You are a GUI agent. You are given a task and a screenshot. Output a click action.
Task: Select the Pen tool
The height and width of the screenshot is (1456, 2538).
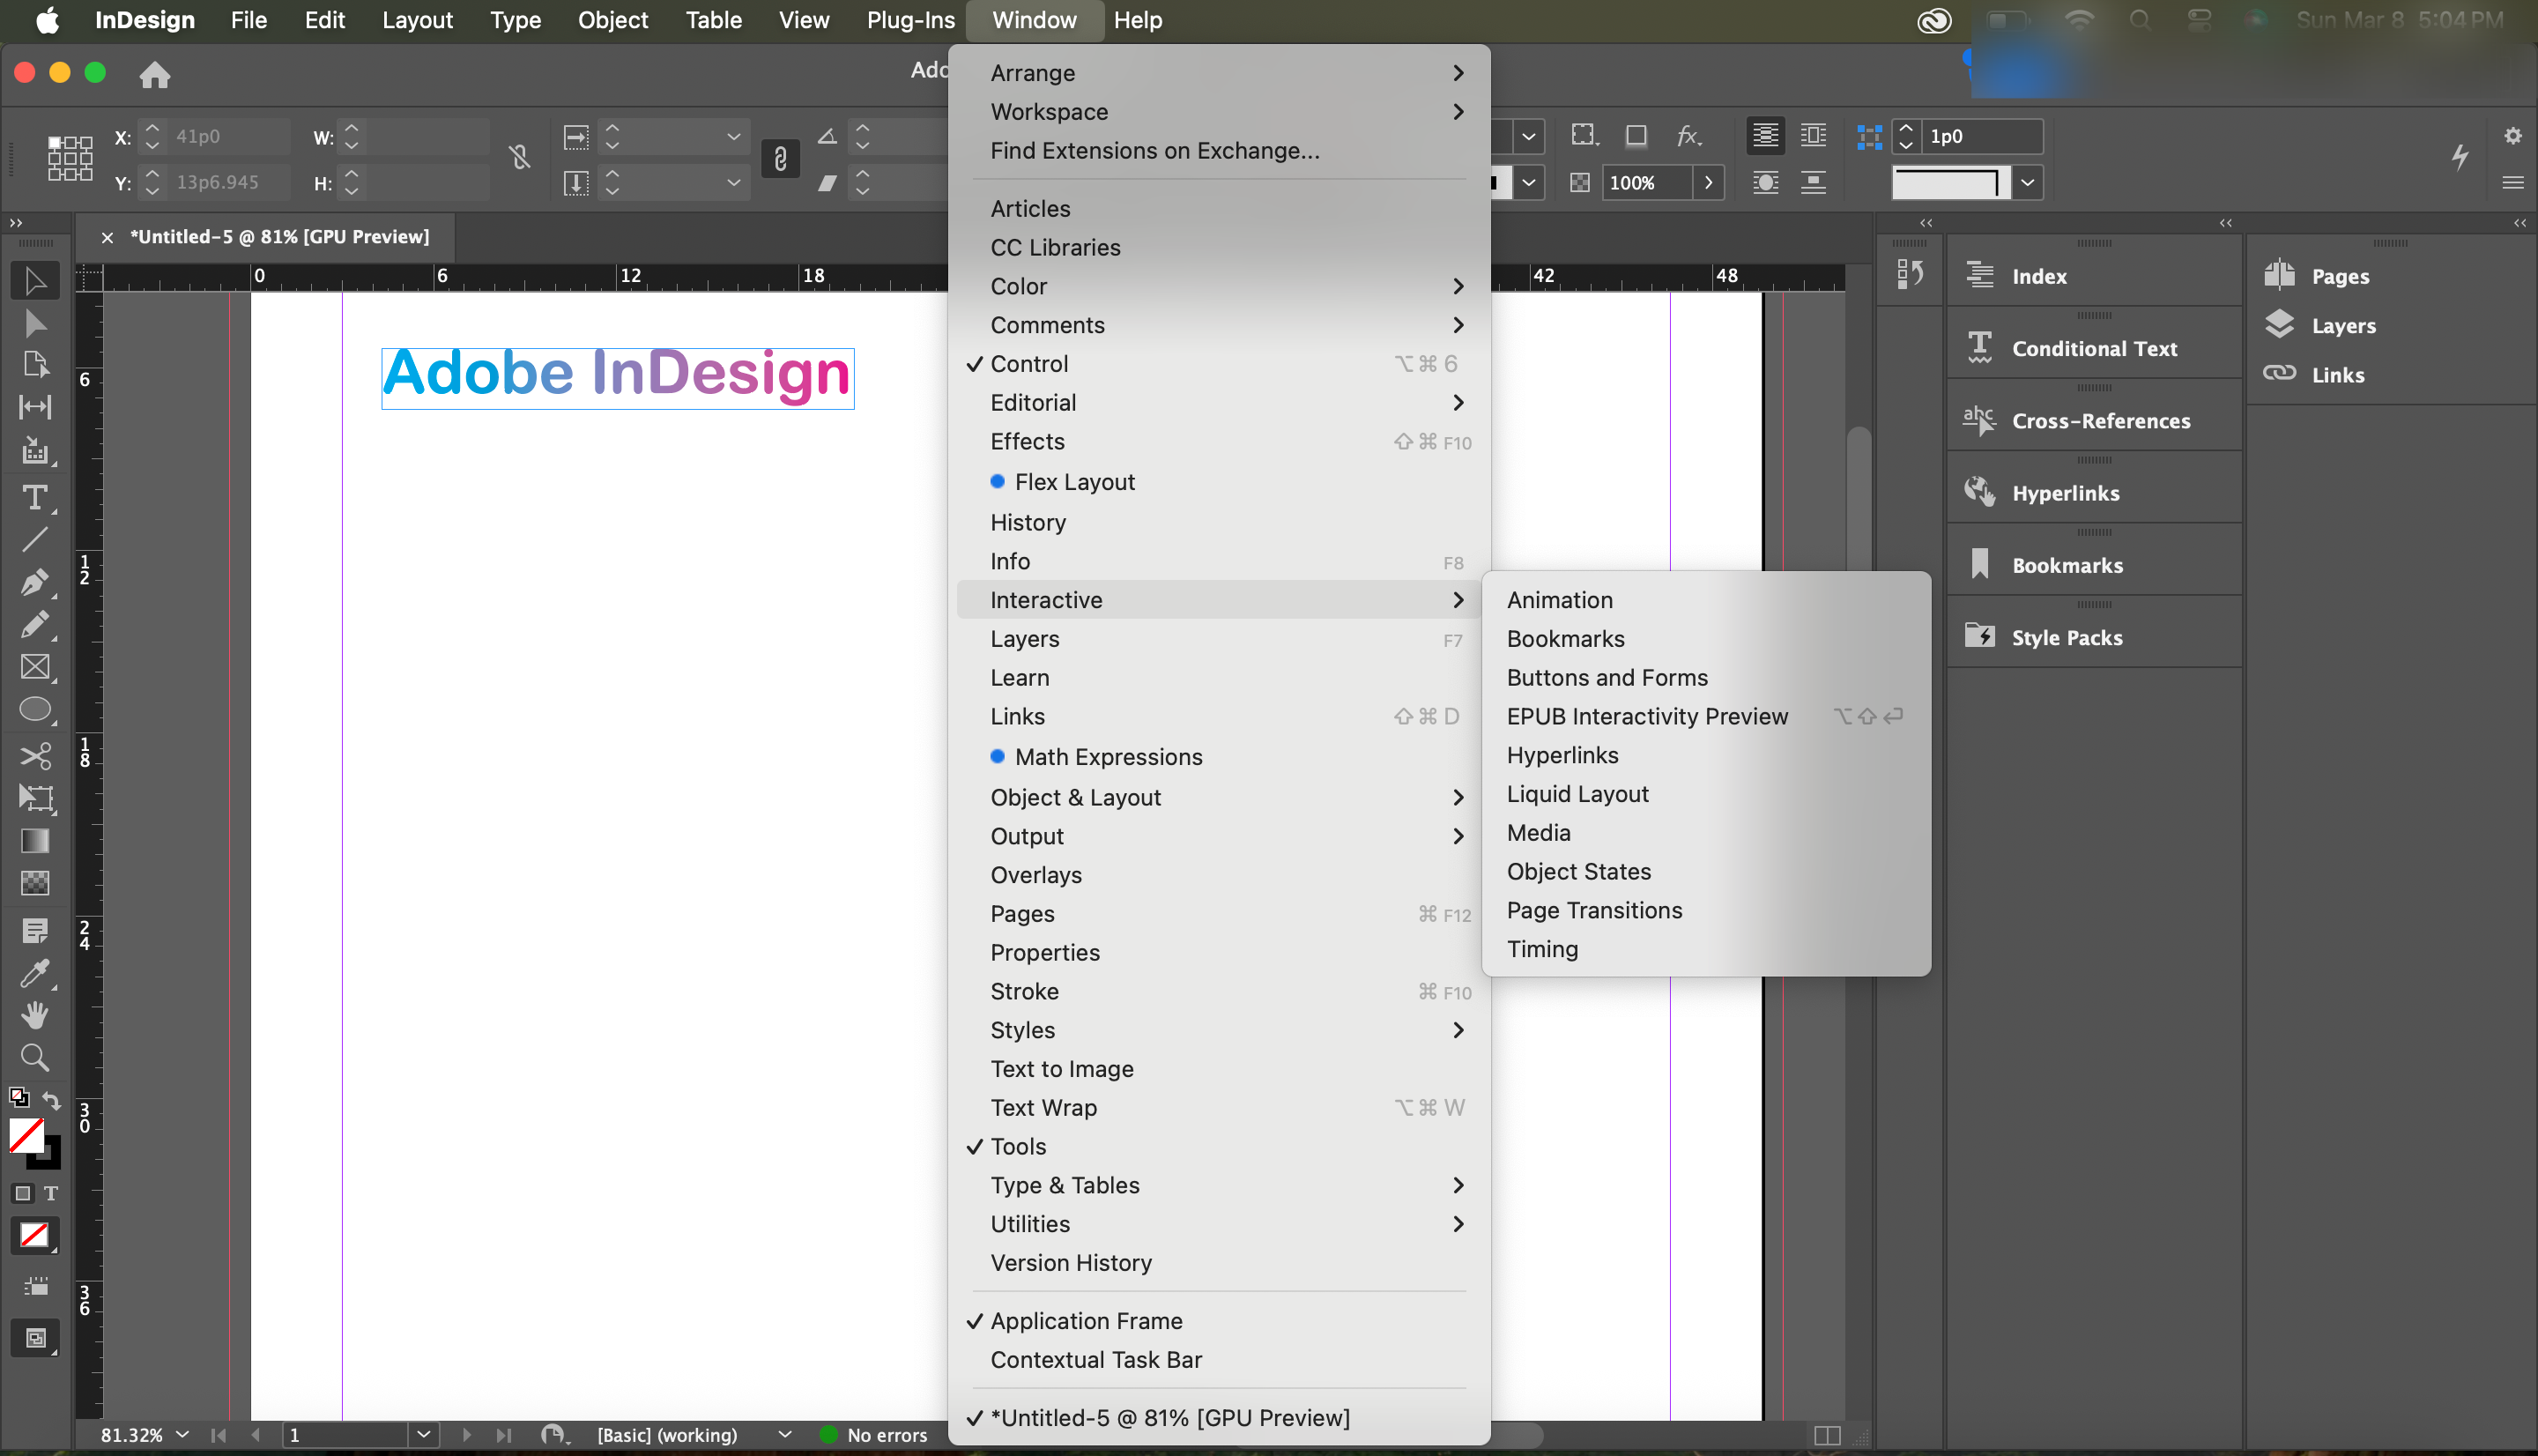point(34,581)
